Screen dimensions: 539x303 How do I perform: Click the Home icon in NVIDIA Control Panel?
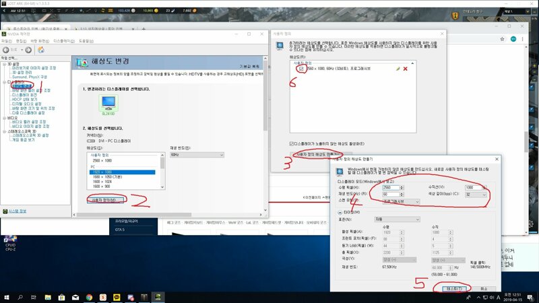coord(41,50)
